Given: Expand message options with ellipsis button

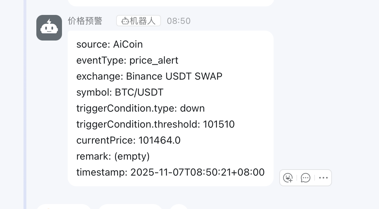Looking at the screenshot, I should 323,178.
